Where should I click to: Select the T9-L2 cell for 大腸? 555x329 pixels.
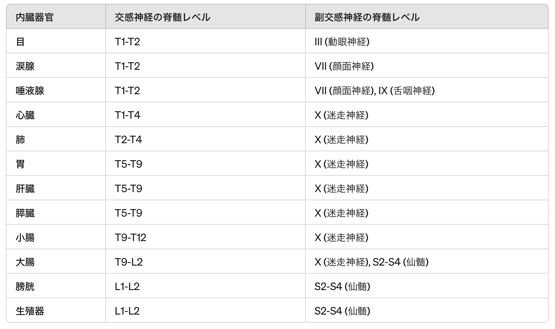click(x=129, y=262)
